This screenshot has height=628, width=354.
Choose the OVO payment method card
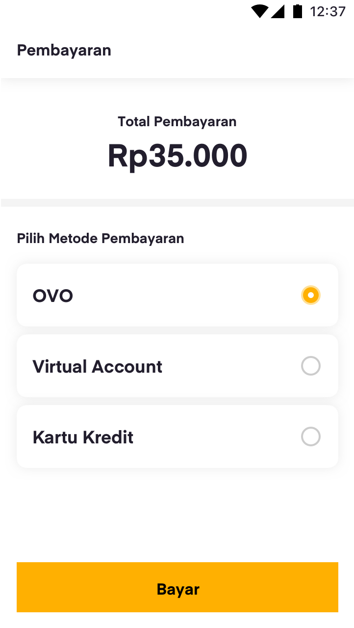pos(177,295)
